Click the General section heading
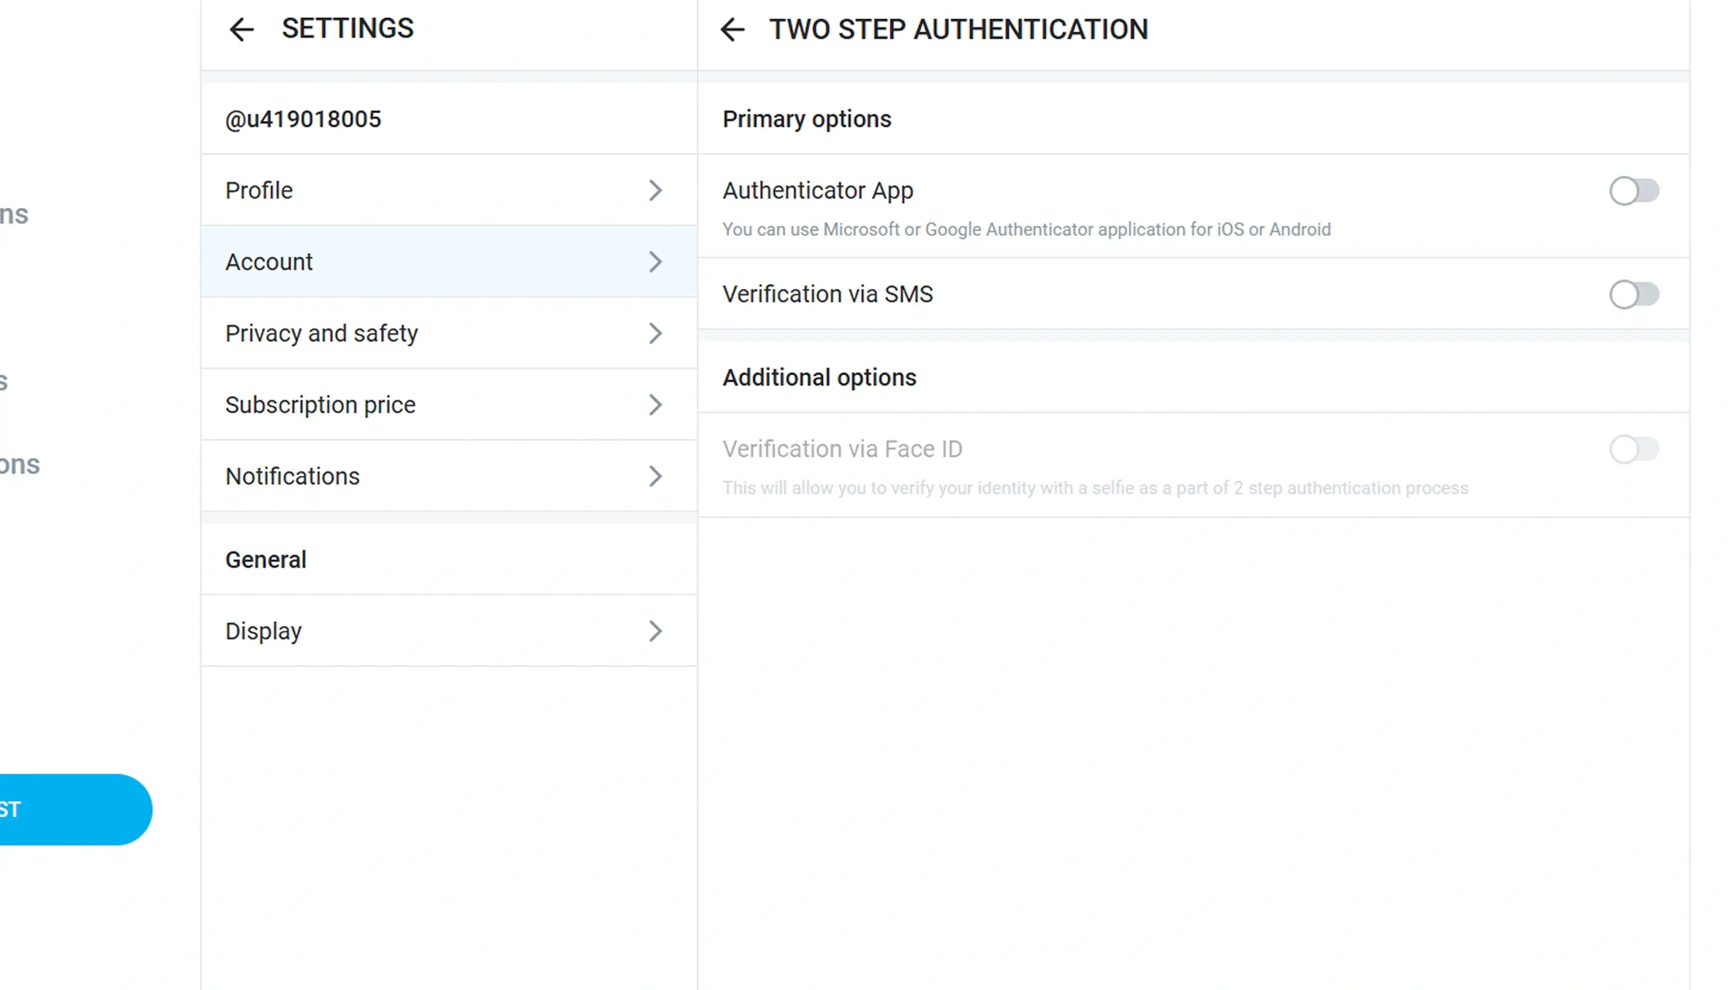 [x=266, y=559]
